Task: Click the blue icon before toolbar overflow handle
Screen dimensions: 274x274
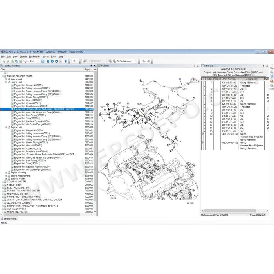Action: 66,61
